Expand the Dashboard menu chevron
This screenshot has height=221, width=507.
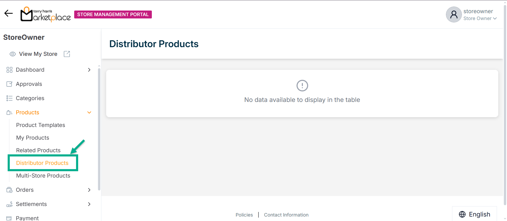point(89,70)
